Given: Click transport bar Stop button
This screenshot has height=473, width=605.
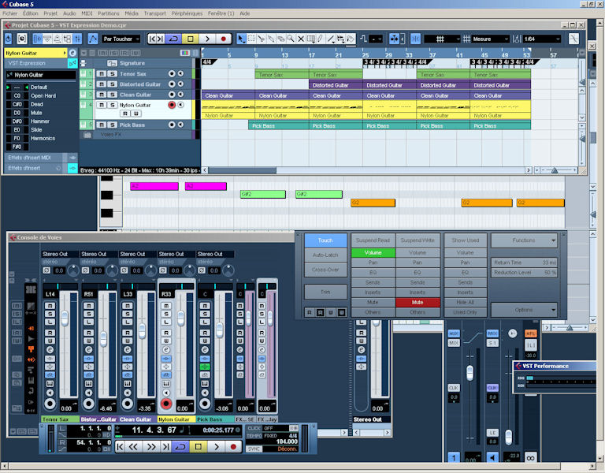Looking at the screenshot, I should pos(199,447).
